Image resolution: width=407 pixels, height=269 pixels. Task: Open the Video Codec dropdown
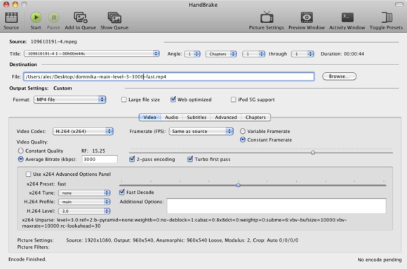[83, 132]
